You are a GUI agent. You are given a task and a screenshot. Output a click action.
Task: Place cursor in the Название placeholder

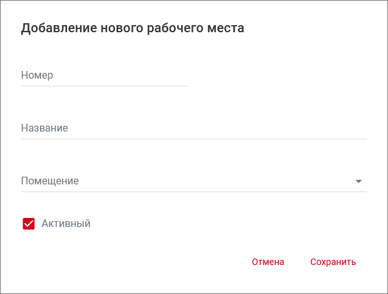point(44,128)
